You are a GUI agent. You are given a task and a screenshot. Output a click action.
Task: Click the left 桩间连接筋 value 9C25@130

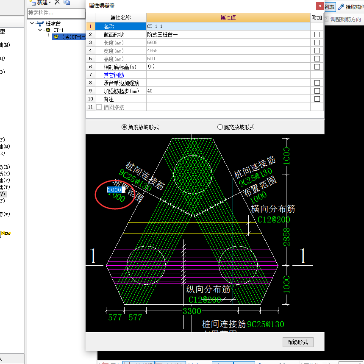click(x=135, y=180)
